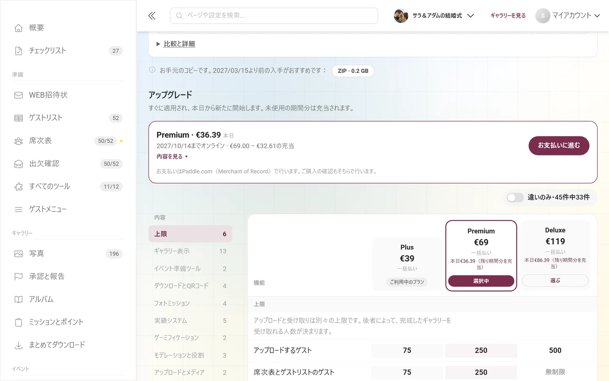
Task: Toggle the 違いのみ switch
Action: 515,198
